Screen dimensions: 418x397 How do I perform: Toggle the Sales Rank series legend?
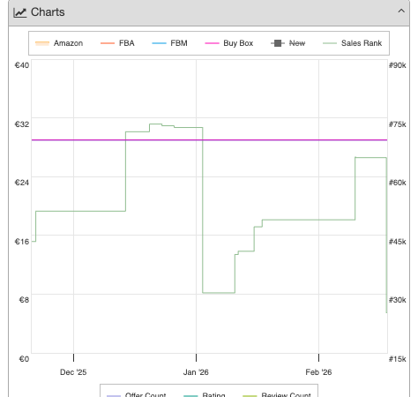tap(353, 43)
